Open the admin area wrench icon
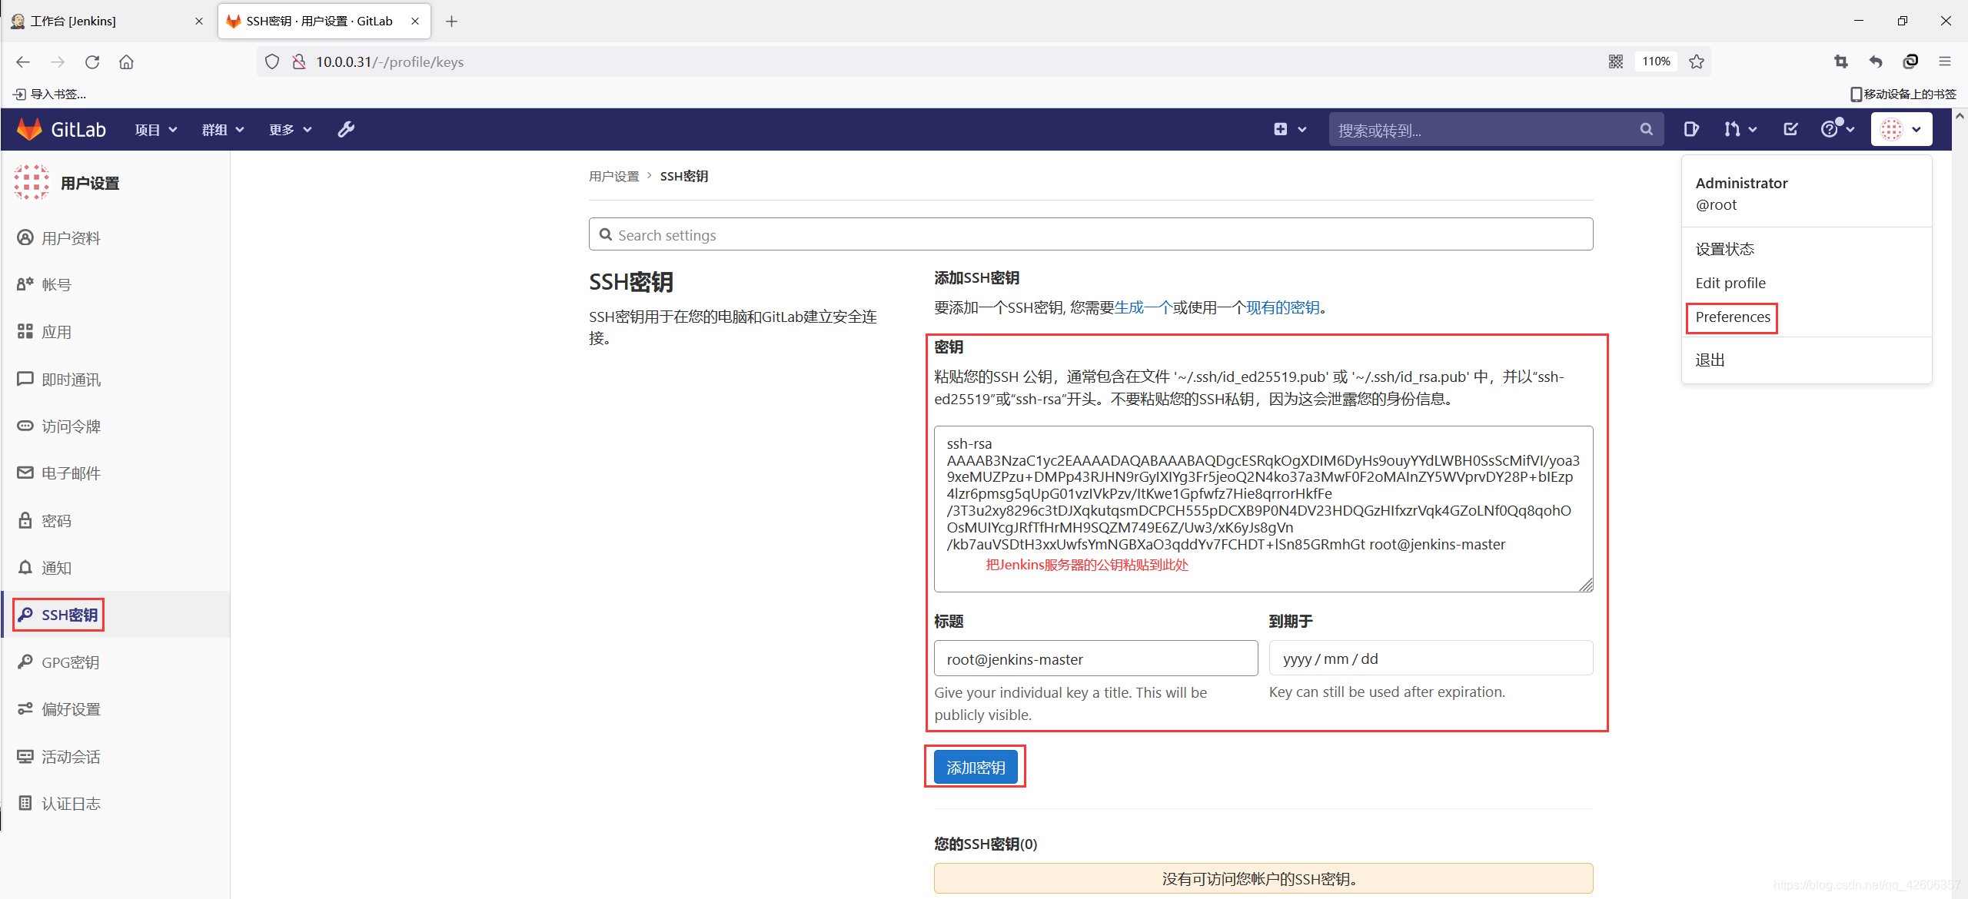The image size is (1968, 899). tap(346, 129)
